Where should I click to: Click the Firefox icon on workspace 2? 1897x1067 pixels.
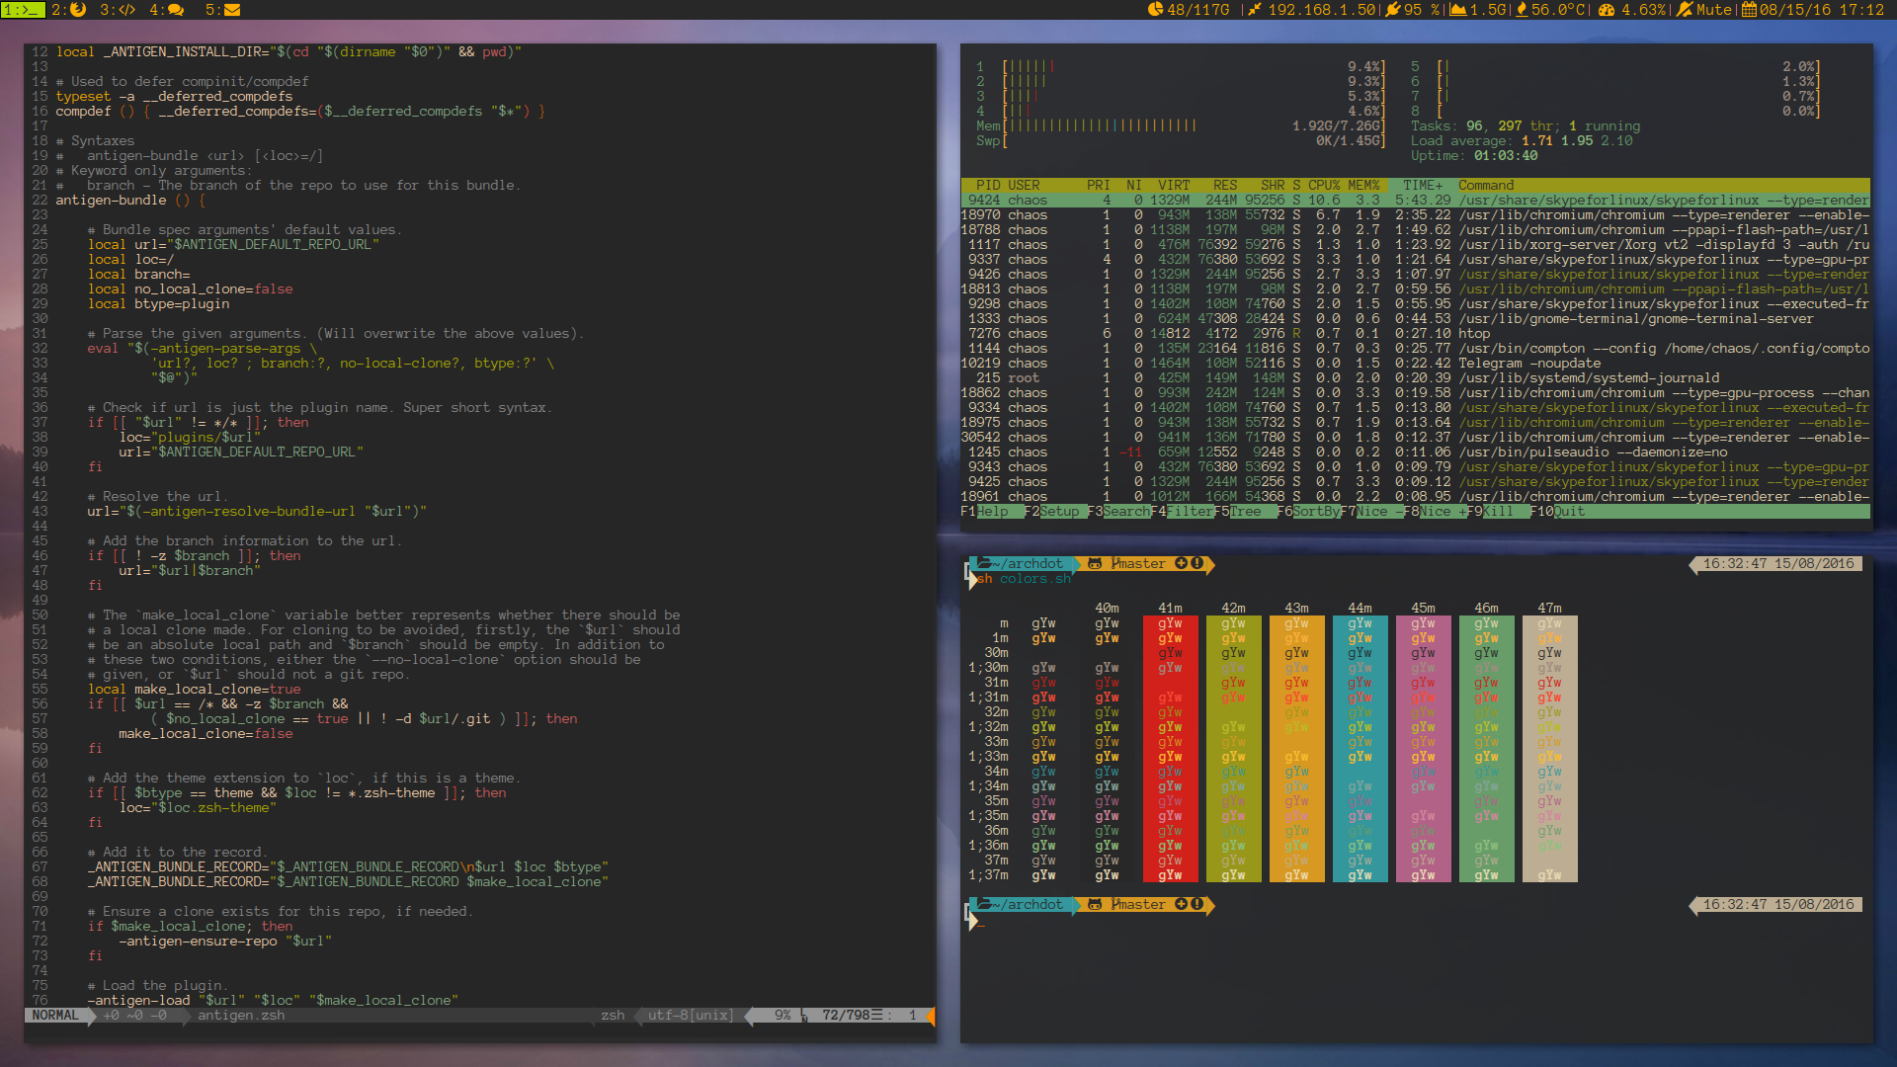pyautogui.click(x=79, y=11)
